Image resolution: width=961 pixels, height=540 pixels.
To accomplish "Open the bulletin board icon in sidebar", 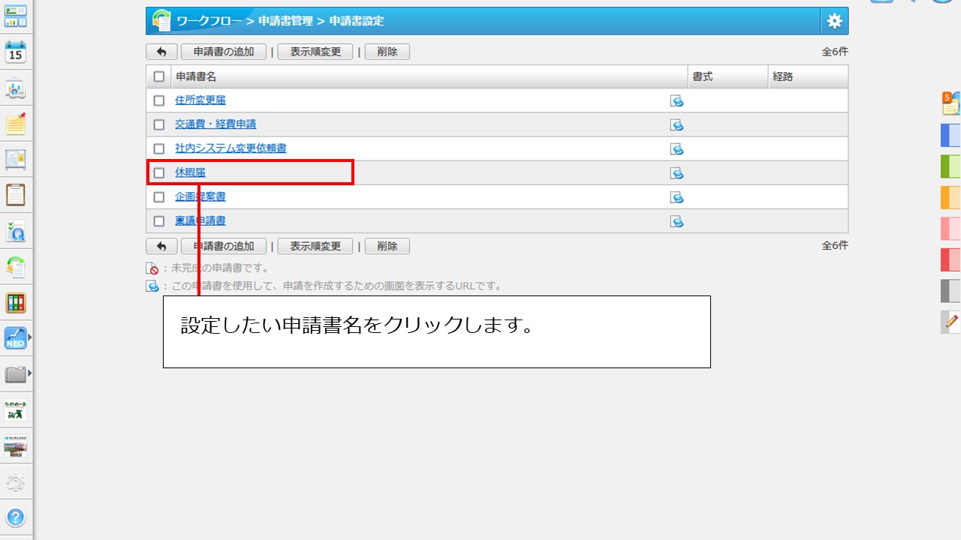I will coord(16,160).
